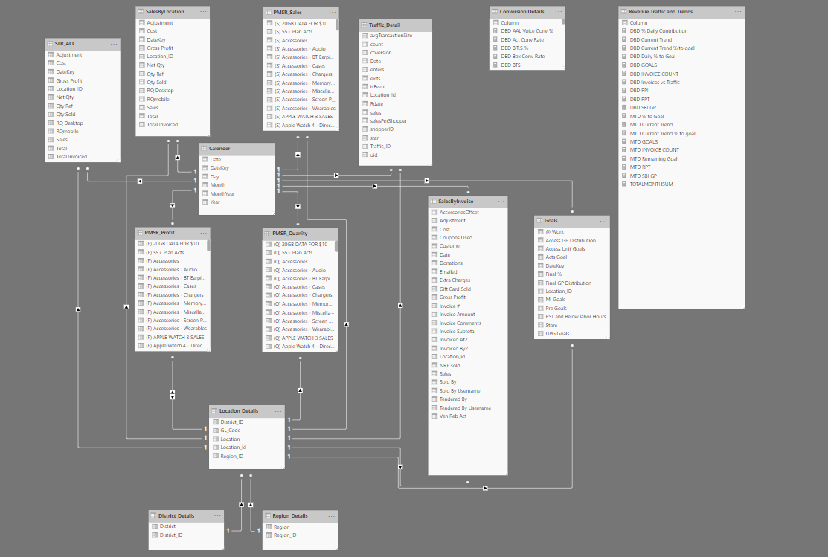This screenshot has height=557, width=828.
Task: Open more options on PMSR_Quanity table
Action: (331, 234)
